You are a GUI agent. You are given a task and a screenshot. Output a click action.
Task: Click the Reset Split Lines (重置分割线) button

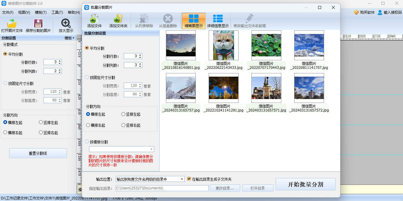tap(38, 153)
